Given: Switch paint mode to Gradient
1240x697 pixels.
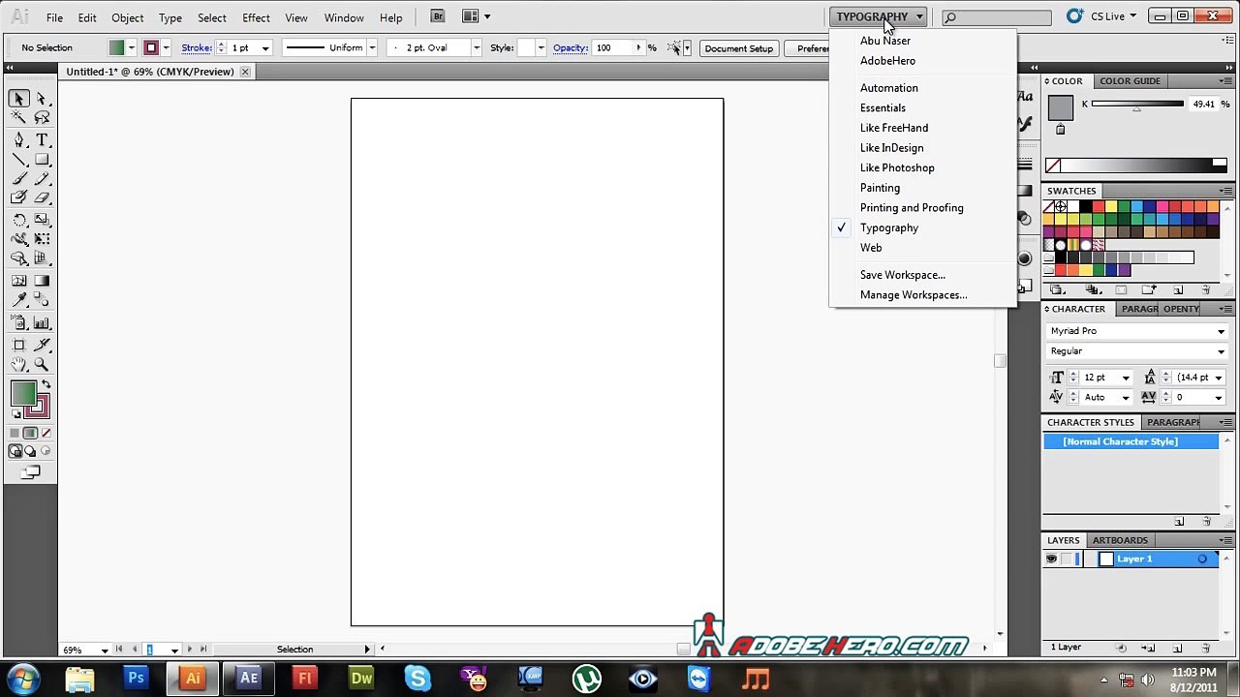Looking at the screenshot, I should pyautogui.click(x=30, y=433).
